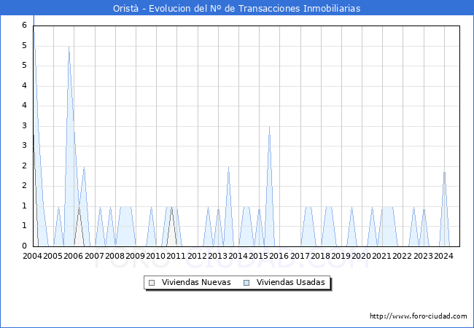Click the 2006 used-homes peak at 5
This screenshot has height=328, width=474.
(x=69, y=47)
